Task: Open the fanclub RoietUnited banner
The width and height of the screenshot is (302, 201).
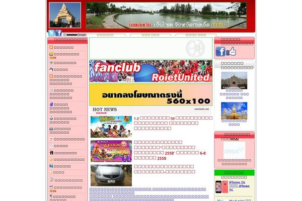Action: tap(151, 71)
